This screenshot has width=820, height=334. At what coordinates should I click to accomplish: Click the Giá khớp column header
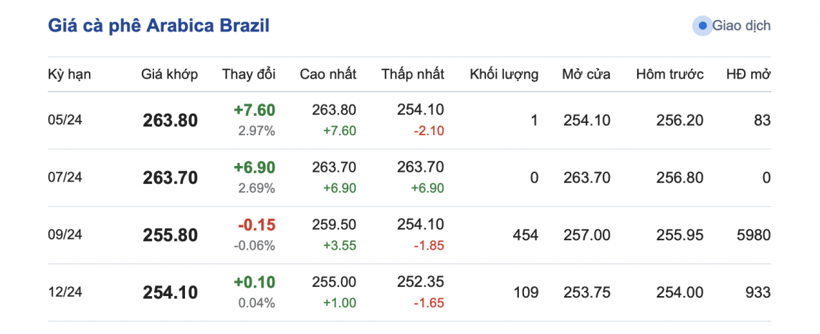point(169,74)
